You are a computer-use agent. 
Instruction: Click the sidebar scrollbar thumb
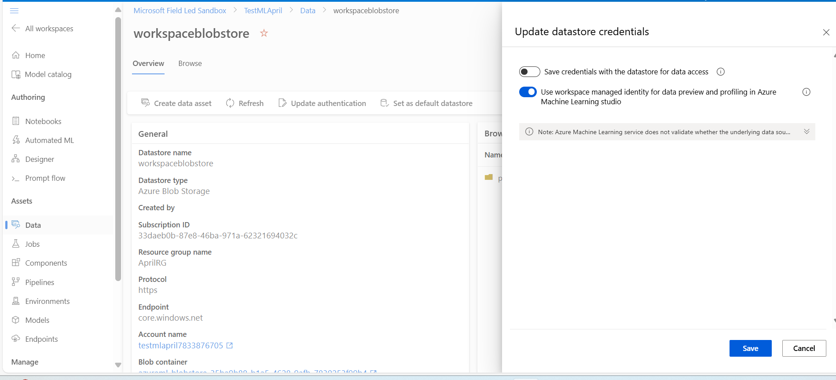coord(118,149)
